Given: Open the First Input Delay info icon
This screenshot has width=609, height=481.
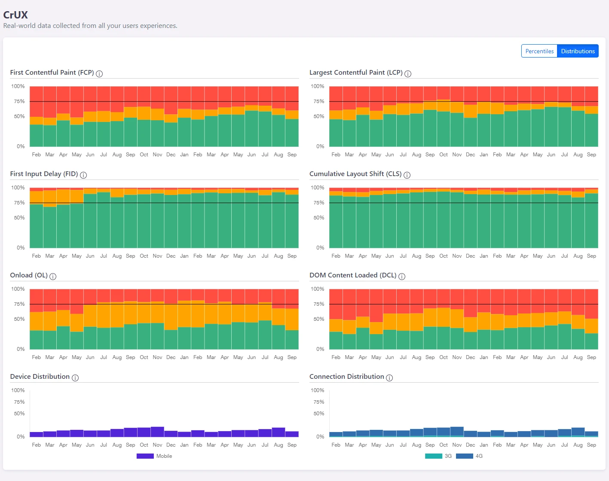Looking at the screenshot, I should point(83,175).
